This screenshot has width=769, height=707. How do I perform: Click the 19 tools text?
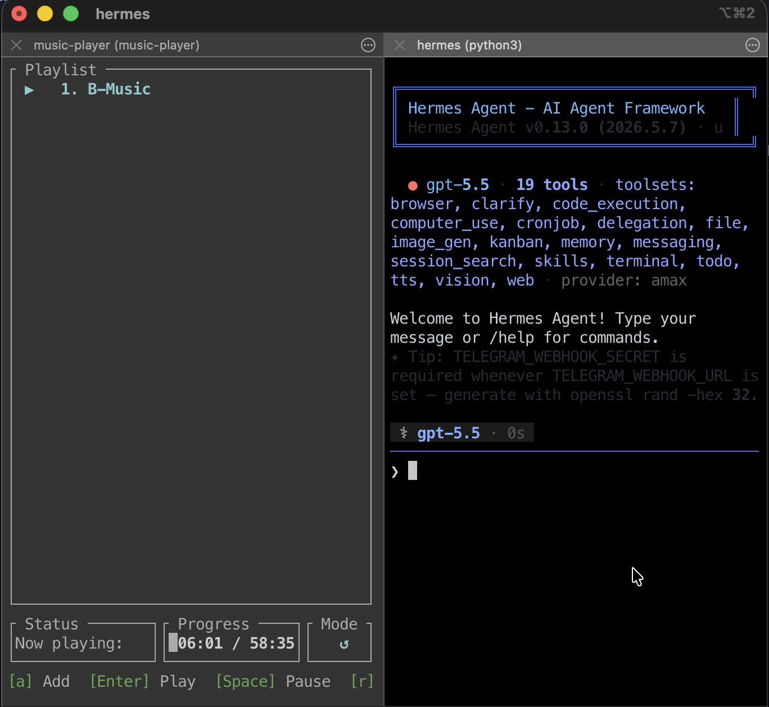point(552,185)
